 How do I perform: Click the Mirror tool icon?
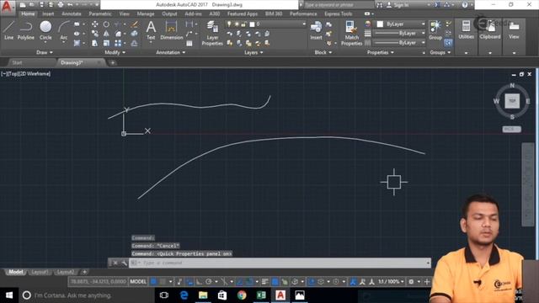(x=106, y=34)
